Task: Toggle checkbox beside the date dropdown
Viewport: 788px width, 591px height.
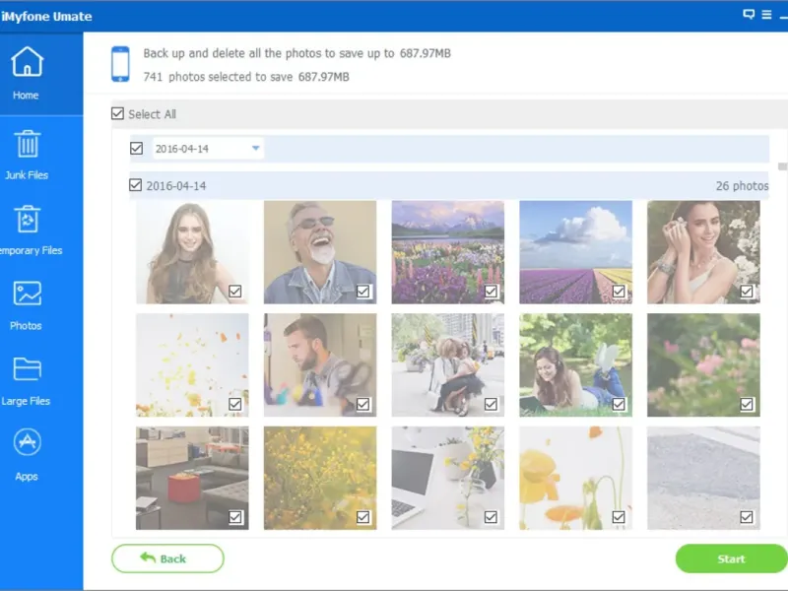Action: tap(136, 149)
